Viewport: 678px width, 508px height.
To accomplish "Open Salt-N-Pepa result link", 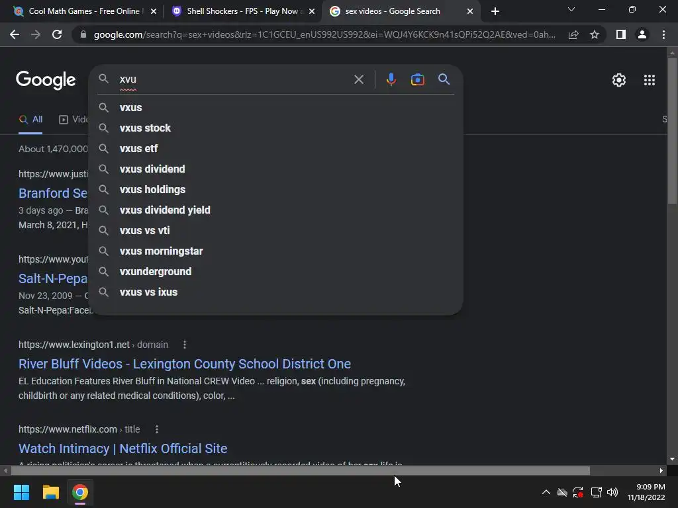I will (x=53, y=278).
